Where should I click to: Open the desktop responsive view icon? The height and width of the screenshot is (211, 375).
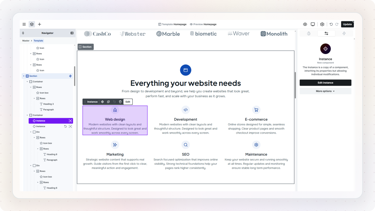(313, 24)
